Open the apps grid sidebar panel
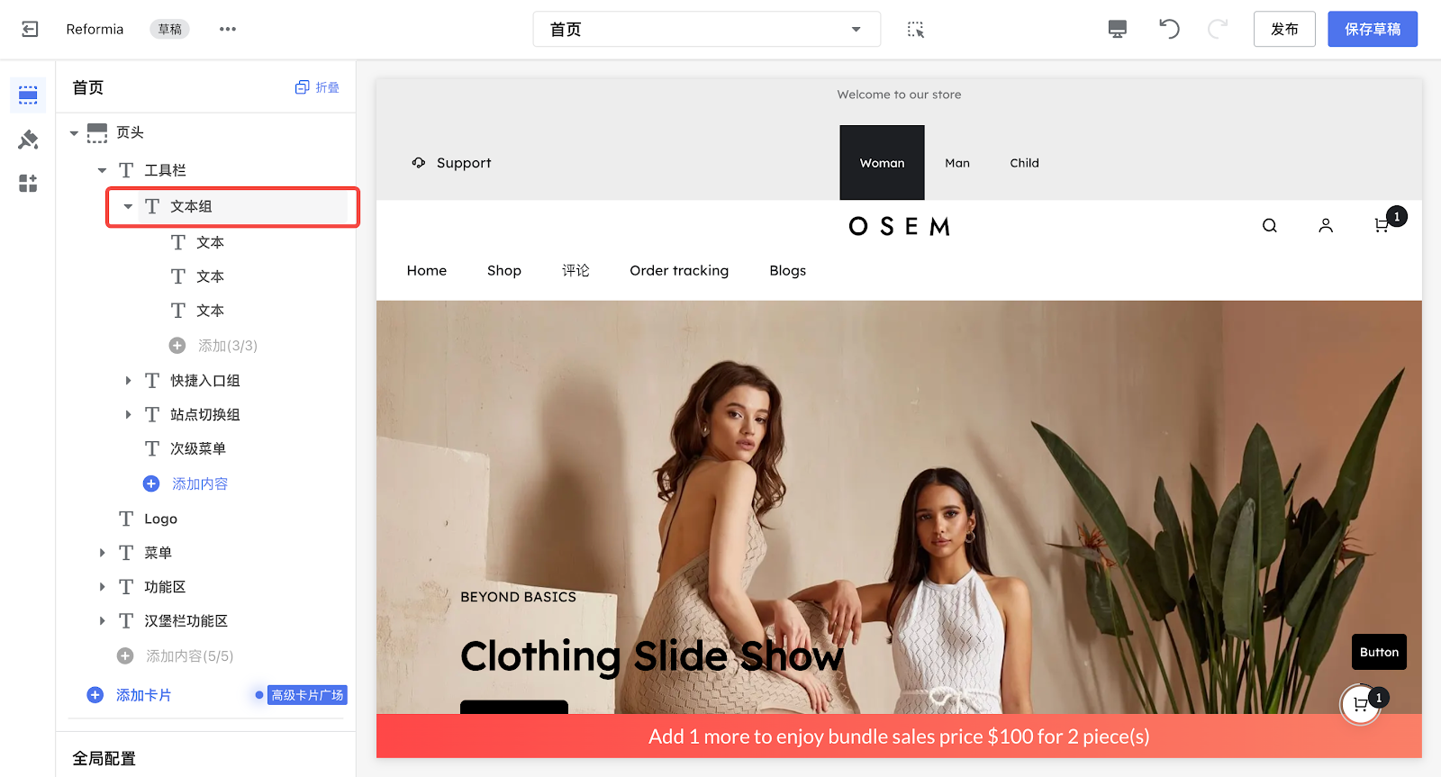 point(28,184)
